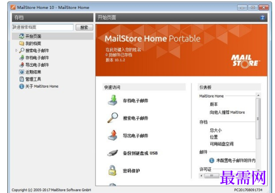275x193 pixels.
Task: Select 导出电子邮件 in the sidebar
Action: [37, 65]
